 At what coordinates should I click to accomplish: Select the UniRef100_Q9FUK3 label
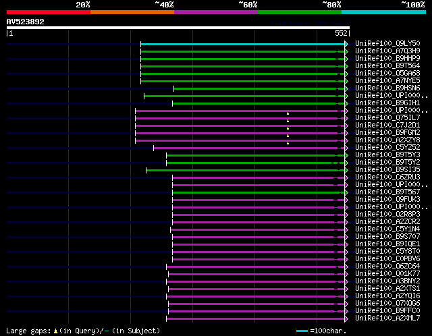(x=387, y=200)
